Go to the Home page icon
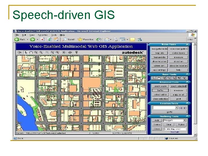Screen dimensions: 208x156 pyautogui.click(x=56, y=39)
